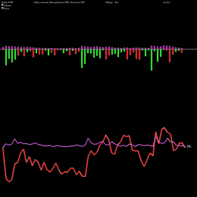The width and height of the screenshot is (197, 197).
Task: Click the Price legend label
Action: [6, 9]
